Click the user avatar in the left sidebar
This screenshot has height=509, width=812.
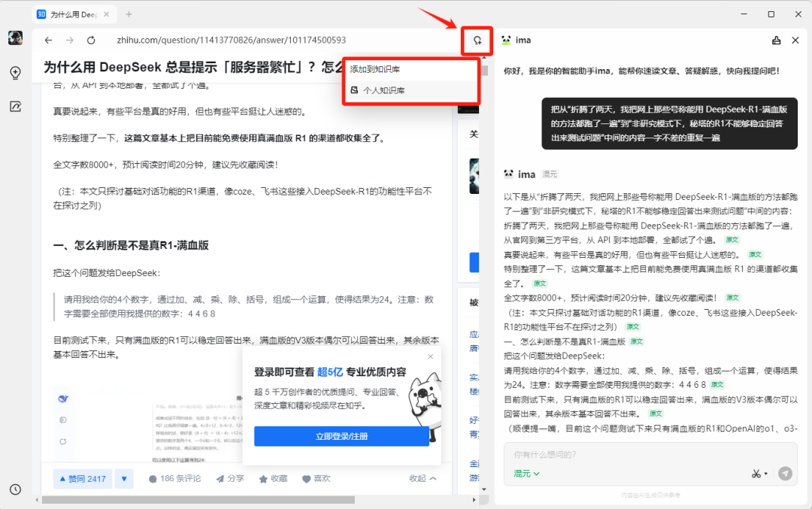point(16,38)
